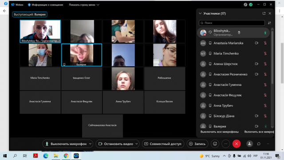Collapse the Participants panel chevron
The width and height of the screenshot is (284, 160).
(x=200, y=13)
